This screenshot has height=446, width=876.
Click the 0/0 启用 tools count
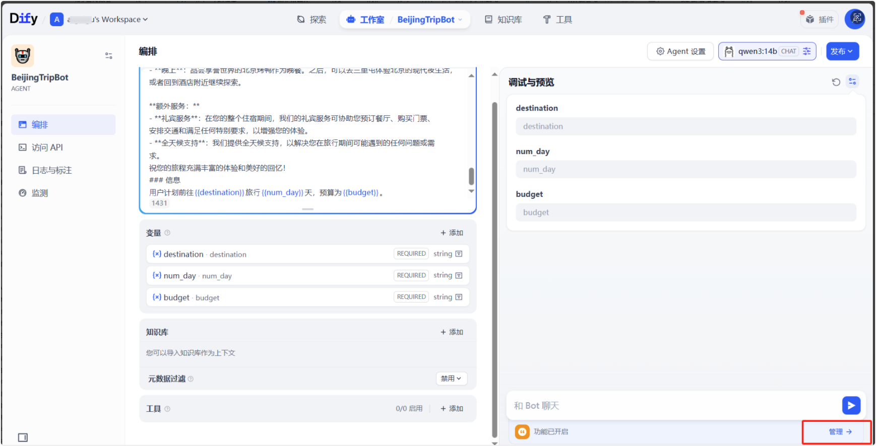pos(409,409)
